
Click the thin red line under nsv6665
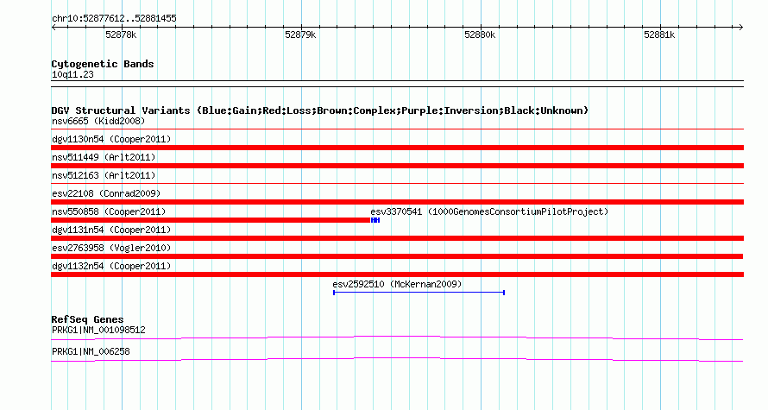(x=397, y=129)
